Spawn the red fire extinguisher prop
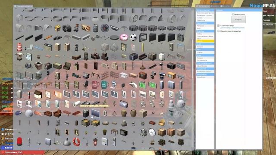 coord(29,95)
